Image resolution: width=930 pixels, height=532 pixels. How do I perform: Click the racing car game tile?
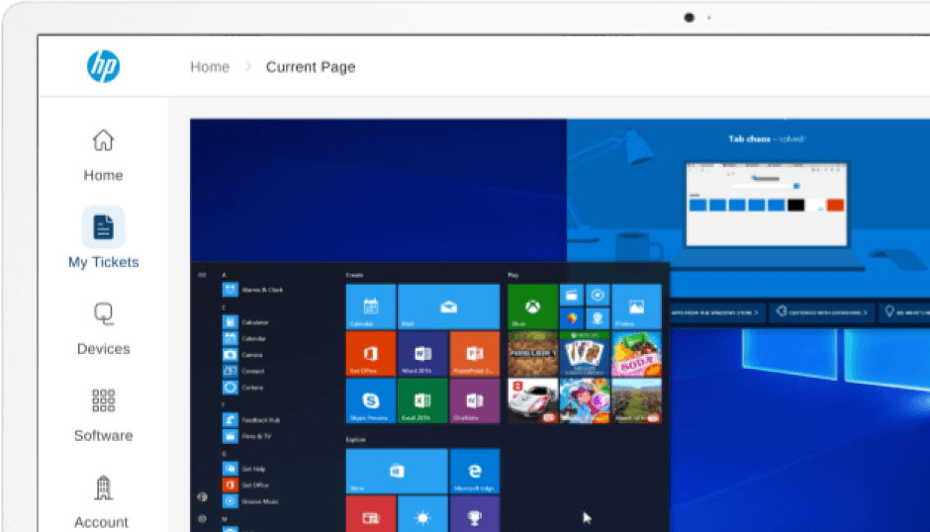tap(532, 400)
